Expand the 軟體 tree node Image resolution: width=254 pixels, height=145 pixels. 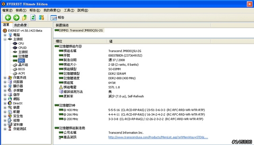click(5, 112)
